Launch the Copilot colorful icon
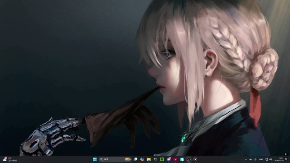290x163 pixels. click(x=142, y=159)
